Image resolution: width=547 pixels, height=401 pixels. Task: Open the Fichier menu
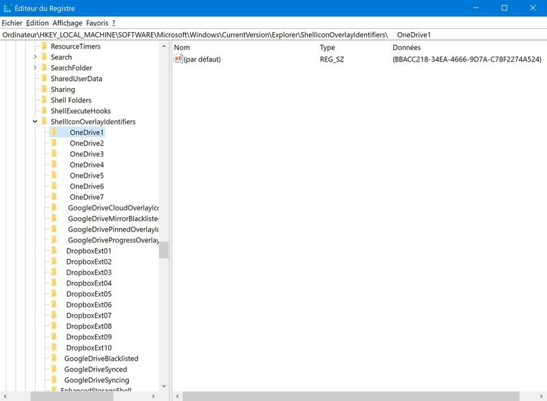pos(12,23)
